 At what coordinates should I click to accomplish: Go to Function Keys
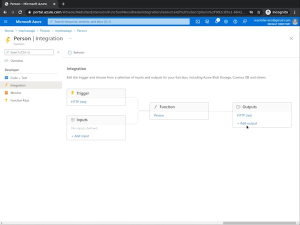tap(19, 100)
